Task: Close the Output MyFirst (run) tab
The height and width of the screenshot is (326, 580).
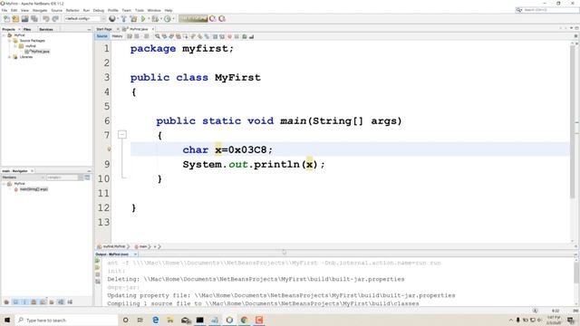Action: pyautogui.click(x=135, y=254)
